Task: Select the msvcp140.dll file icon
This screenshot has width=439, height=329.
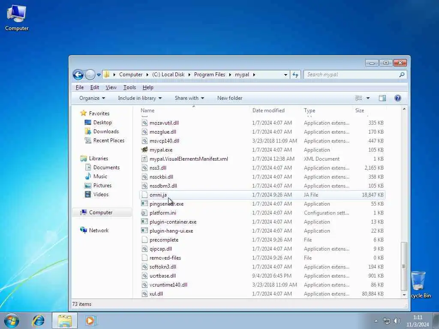Action: [144, 141]
